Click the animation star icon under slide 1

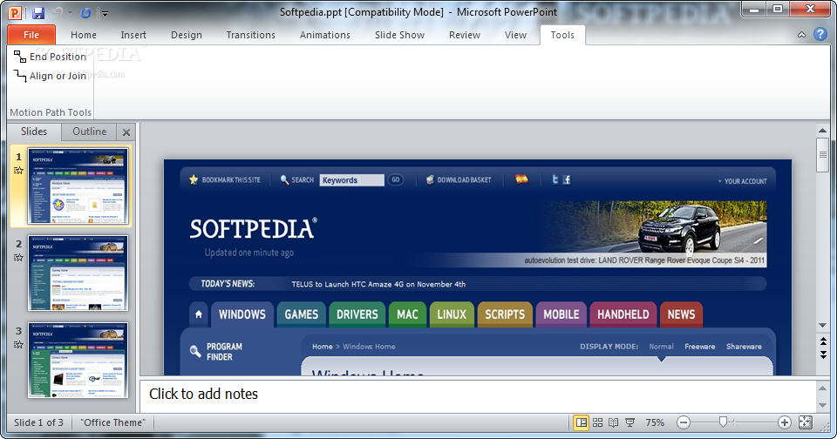(18, 171)
